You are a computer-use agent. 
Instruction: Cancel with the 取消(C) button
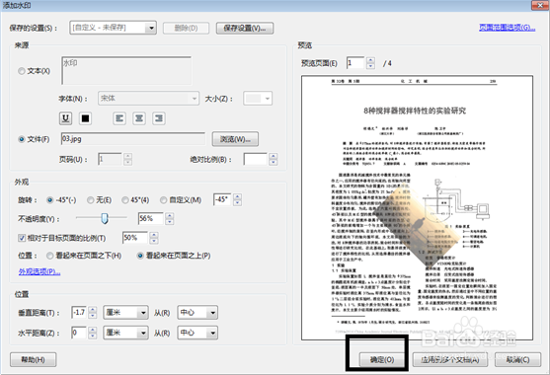(x=517, y=359)
